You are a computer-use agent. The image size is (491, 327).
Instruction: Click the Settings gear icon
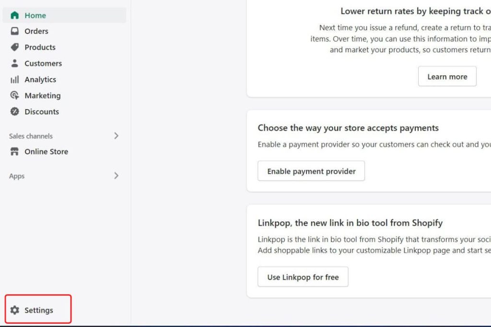[15, 310]
